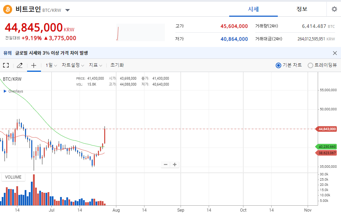Click the 시가 43,698,000 readout
341x213 pixels.
point(123,79)
